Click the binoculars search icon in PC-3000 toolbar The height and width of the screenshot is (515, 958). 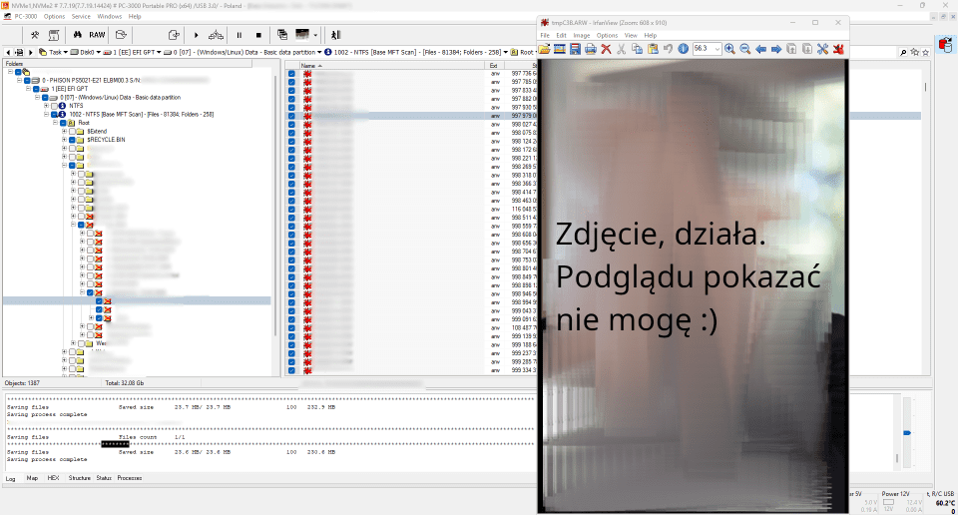tap(78, 35)
